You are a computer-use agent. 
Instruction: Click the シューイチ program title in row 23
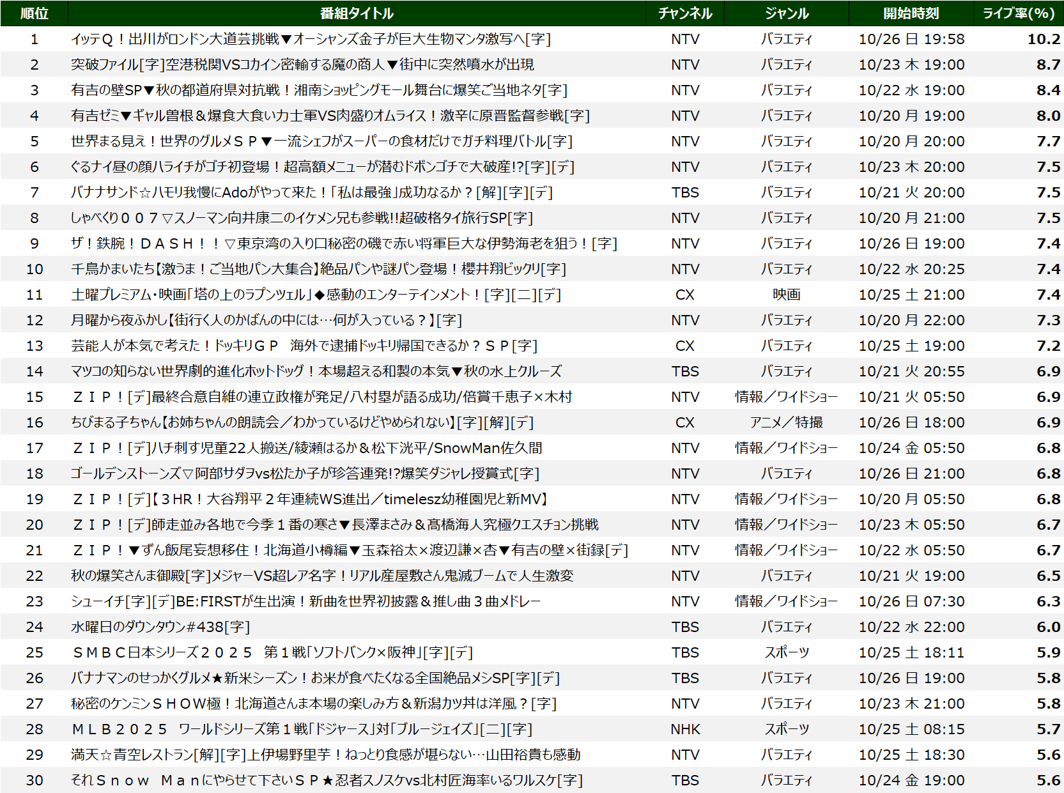tap(305, 601)
